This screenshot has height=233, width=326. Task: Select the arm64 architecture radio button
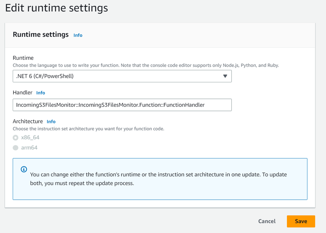(15, 147)
